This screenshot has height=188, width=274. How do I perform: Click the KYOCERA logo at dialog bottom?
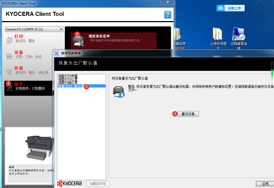pyautogui.click(x=70, y=183)
